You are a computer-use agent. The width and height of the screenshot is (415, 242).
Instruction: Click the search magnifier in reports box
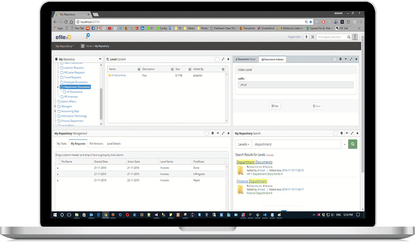pos(349,37)
